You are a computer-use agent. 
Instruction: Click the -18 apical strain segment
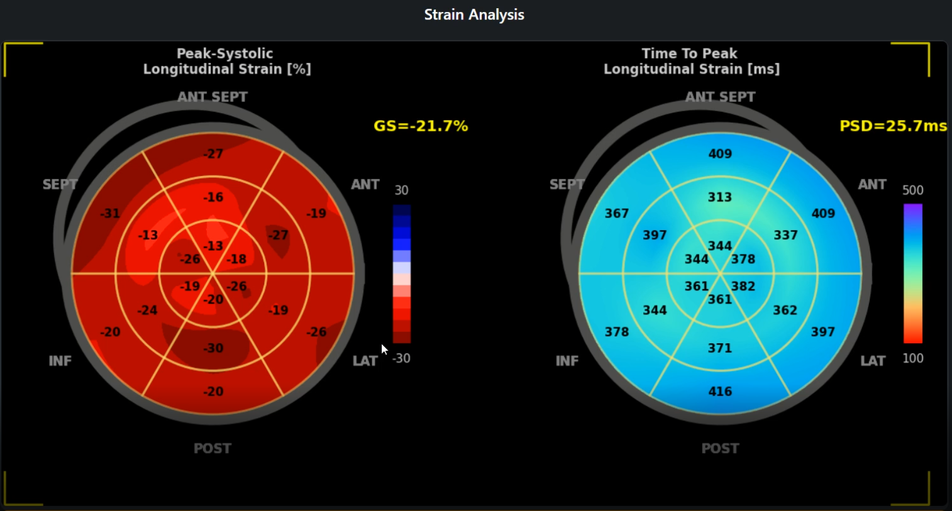tap(236, 259)
